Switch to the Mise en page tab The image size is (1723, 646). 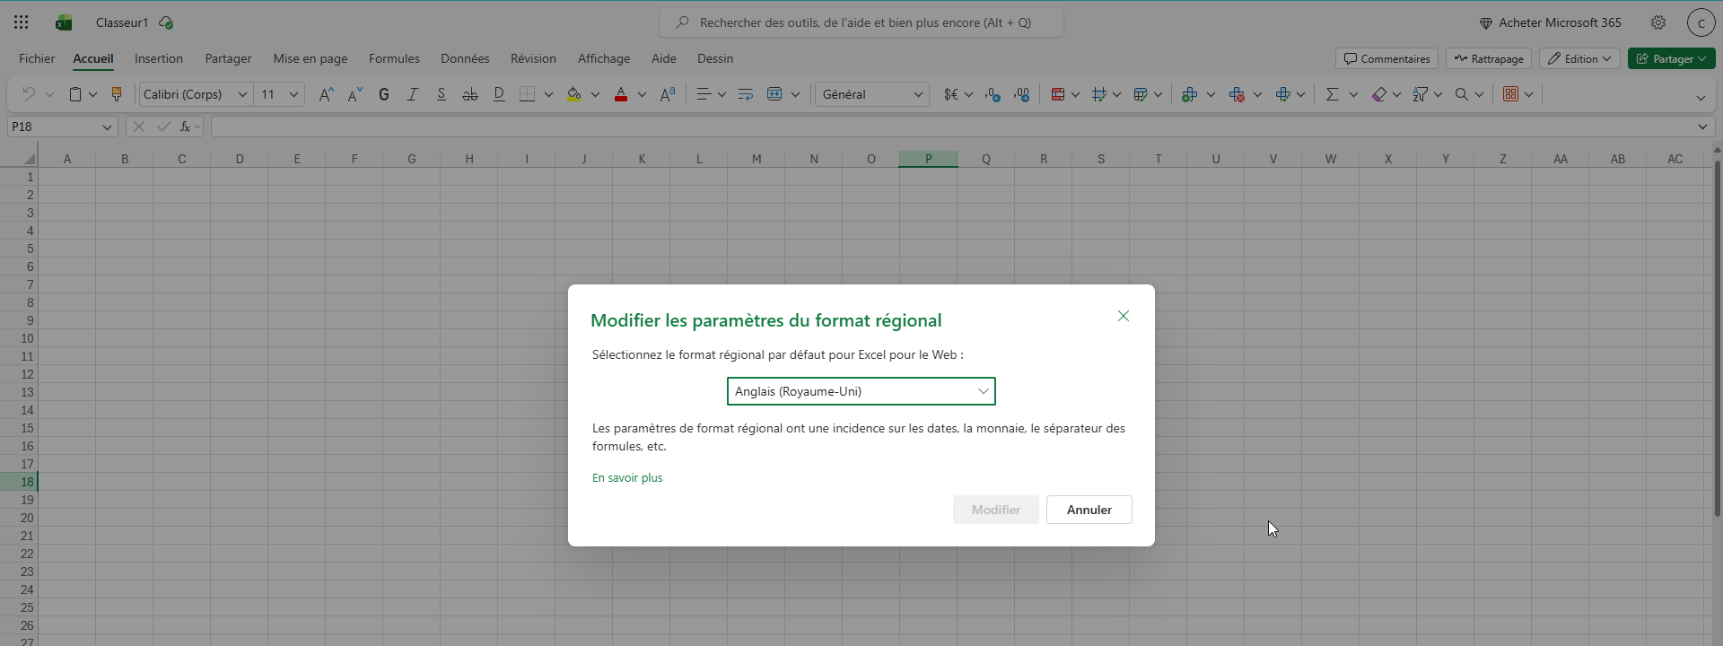tap(310, 58)
